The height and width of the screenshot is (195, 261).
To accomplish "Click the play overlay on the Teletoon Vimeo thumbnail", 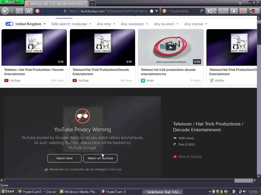I will tap(171, 47).
